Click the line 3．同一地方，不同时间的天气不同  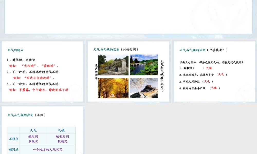click(x=32, y=84)
